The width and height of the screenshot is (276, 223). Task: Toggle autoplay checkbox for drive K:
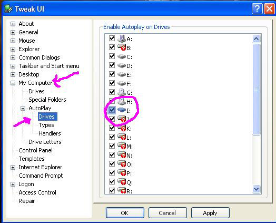112,128
